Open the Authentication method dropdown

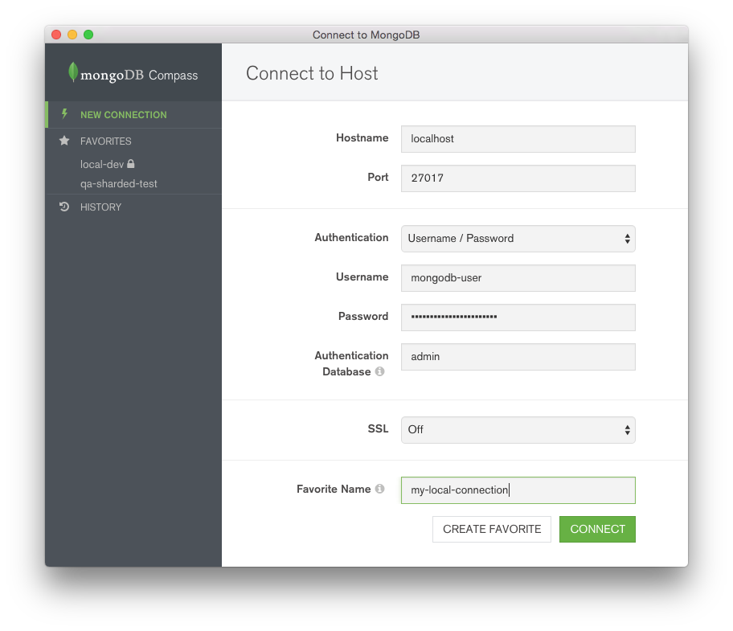tap(518, 239)
